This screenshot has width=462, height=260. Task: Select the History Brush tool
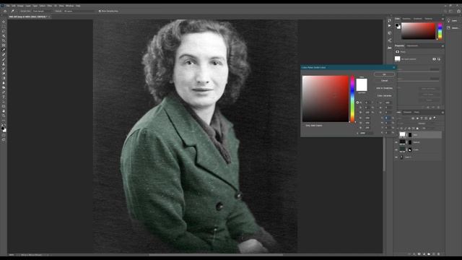[4, 69]
